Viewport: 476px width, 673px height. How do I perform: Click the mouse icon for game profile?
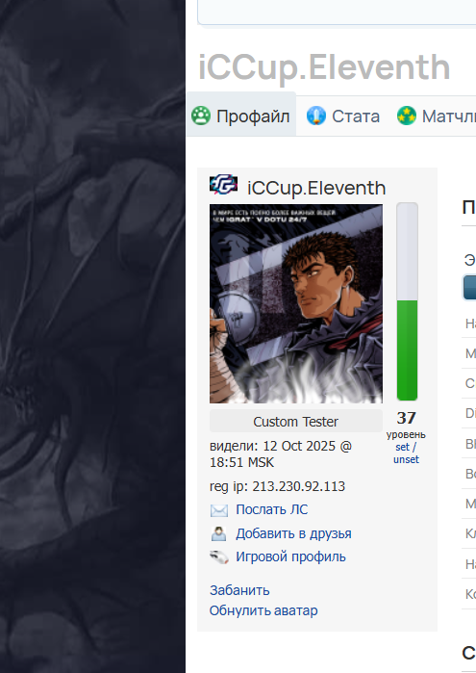pyautogui.click(x=219, y=557)
